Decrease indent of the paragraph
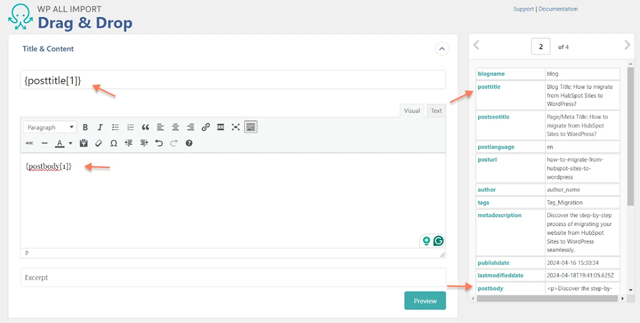 pos(128,143)
